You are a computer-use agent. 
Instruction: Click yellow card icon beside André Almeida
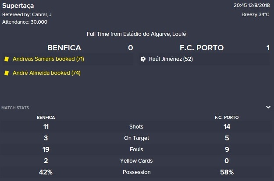pyautogui.click(x=7, y=73)
